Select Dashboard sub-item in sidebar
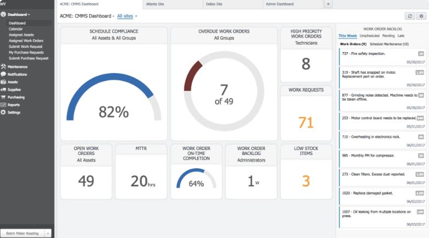429x238 pixels. click(x=17, y=23)
